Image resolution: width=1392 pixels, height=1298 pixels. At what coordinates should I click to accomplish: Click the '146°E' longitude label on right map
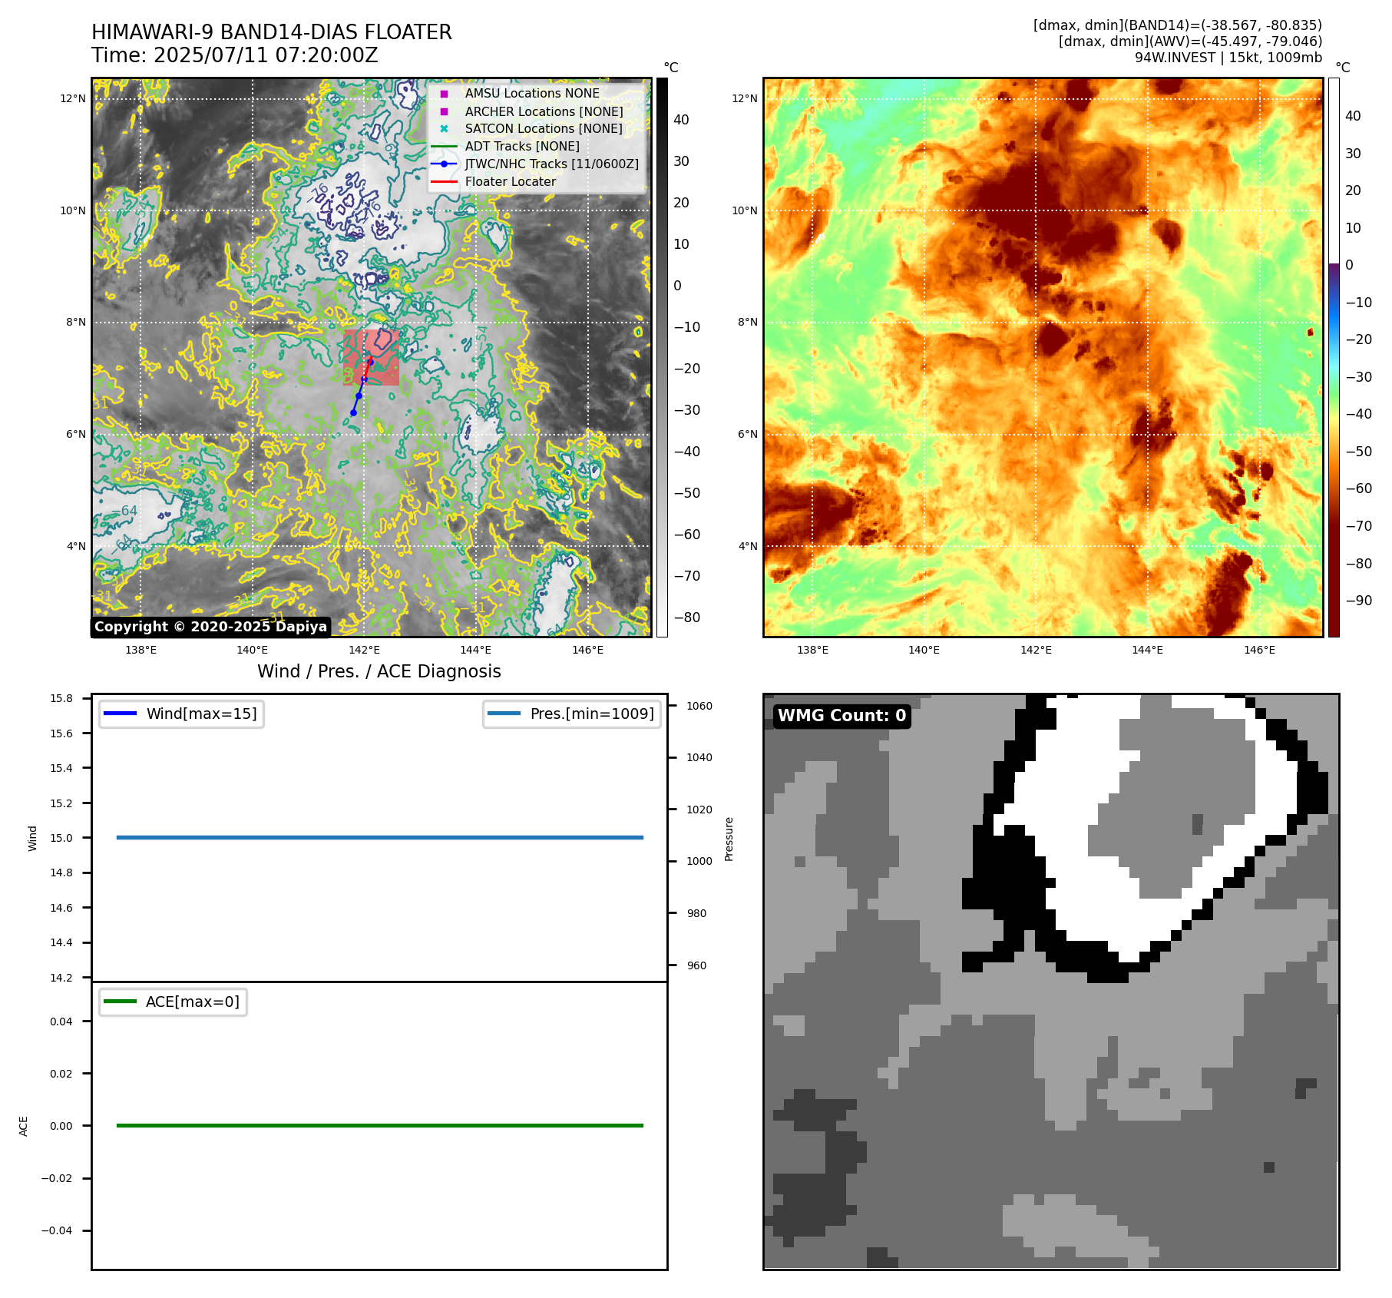point(1259,650)
